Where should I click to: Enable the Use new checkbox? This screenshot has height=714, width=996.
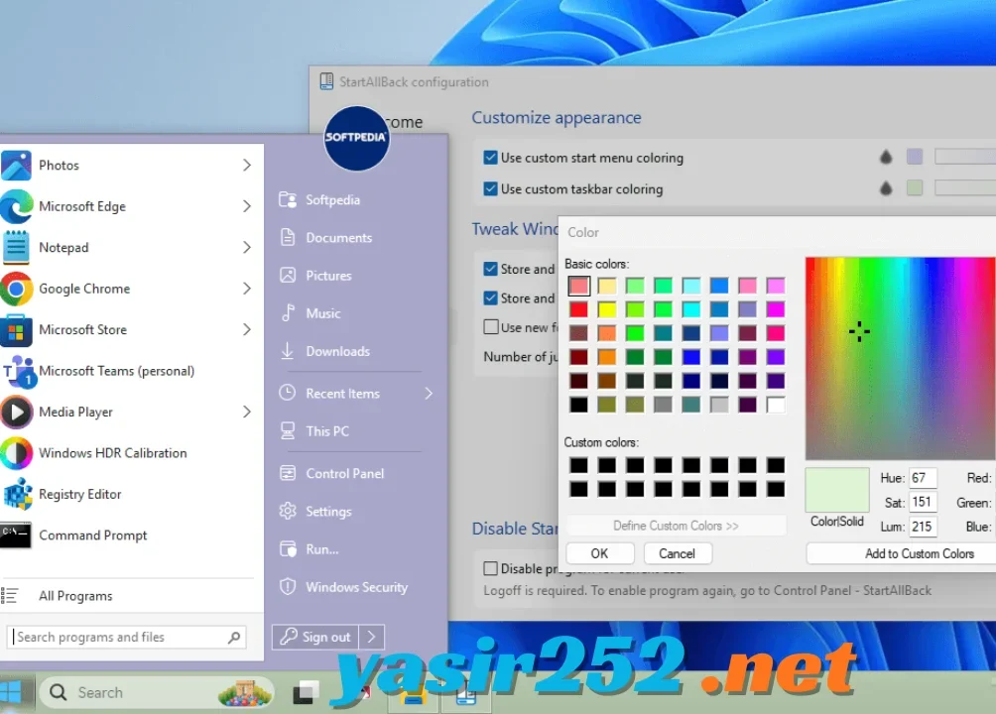click(x=490, y=327)
